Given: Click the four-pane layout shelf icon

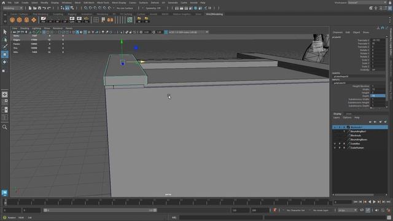Looking at the screenshot, I should [96, 20].
